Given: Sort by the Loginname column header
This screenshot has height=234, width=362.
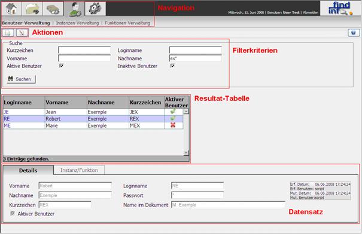Looking at the screenshot, I should pos(24,102).
